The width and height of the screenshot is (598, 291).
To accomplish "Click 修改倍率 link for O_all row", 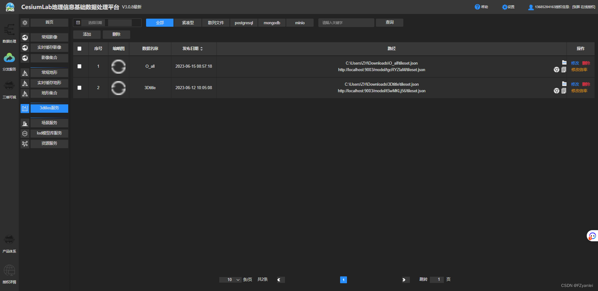I will [x=579, y=70].
